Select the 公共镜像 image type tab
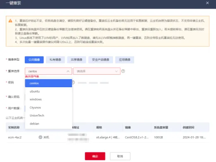Viewport: 216px width, 162px height. tap(34, 60)
